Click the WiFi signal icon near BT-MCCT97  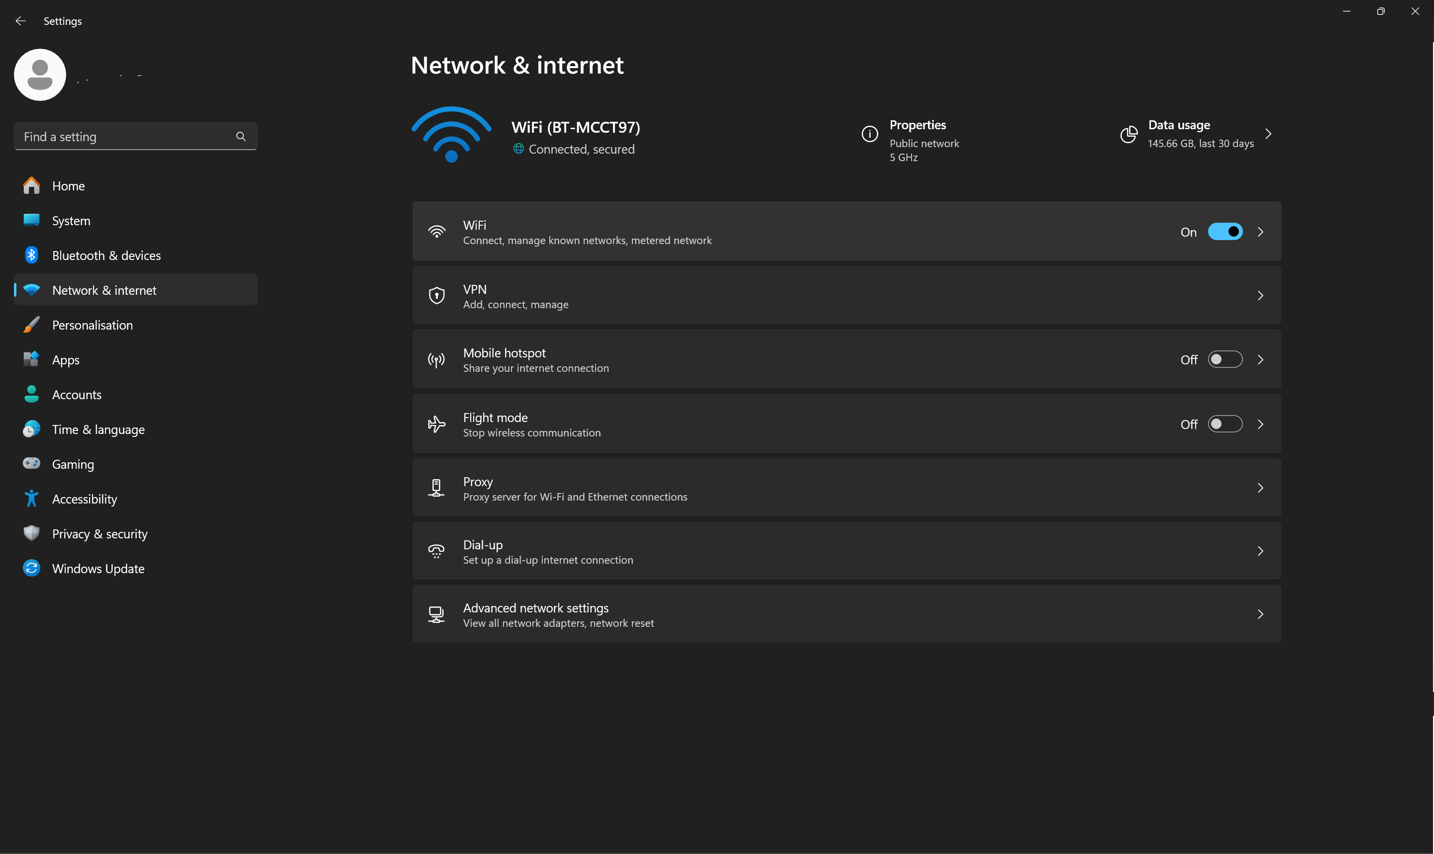point(450,135)
